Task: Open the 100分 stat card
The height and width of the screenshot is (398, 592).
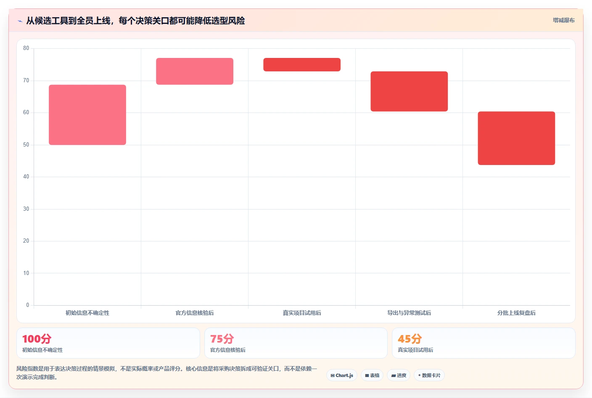Action: click(x=108, y=343)
